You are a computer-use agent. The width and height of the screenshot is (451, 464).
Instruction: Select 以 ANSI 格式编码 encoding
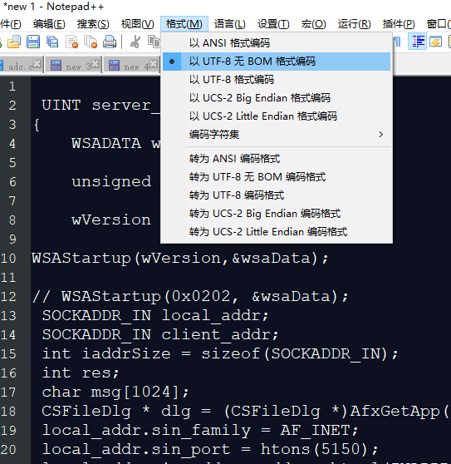point(277,43)
